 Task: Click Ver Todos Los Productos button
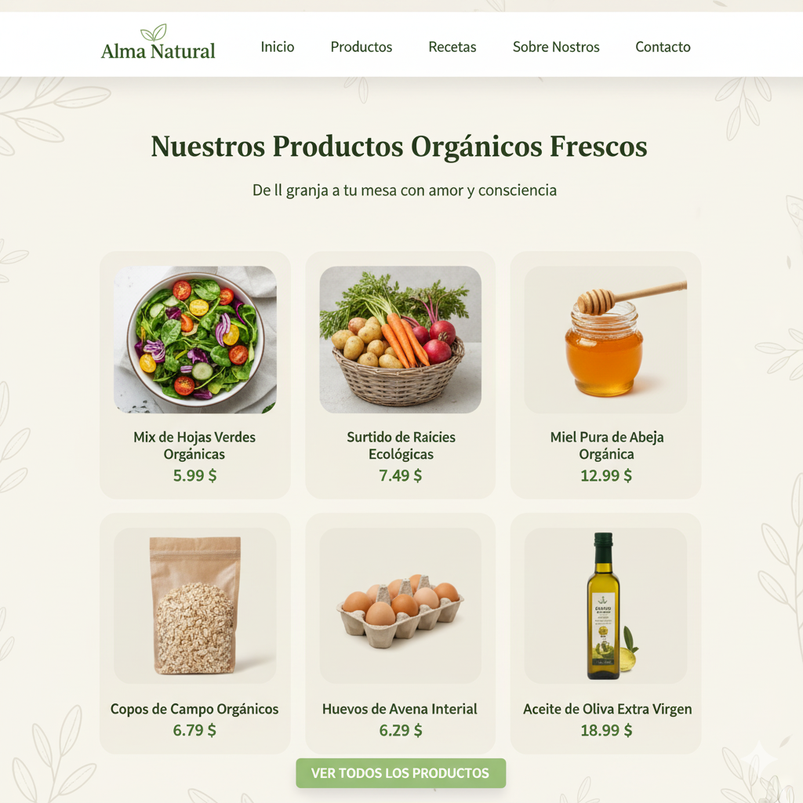click(x=401, y=772)
